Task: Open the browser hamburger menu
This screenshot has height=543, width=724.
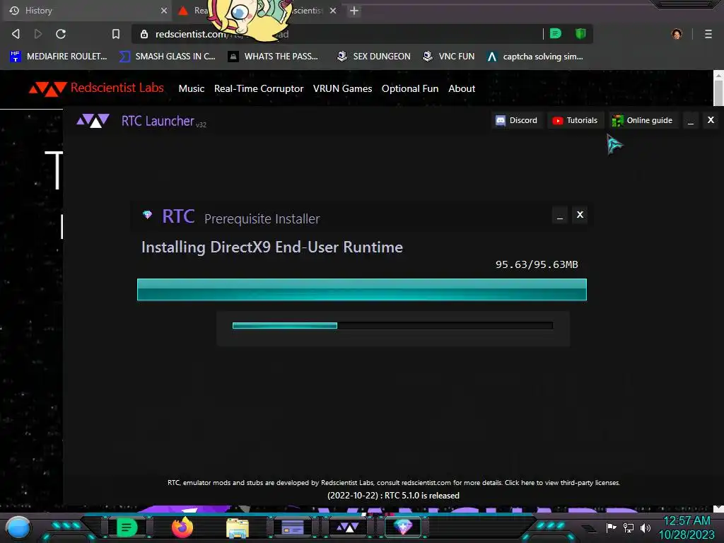Action: [x=708, y=34]
